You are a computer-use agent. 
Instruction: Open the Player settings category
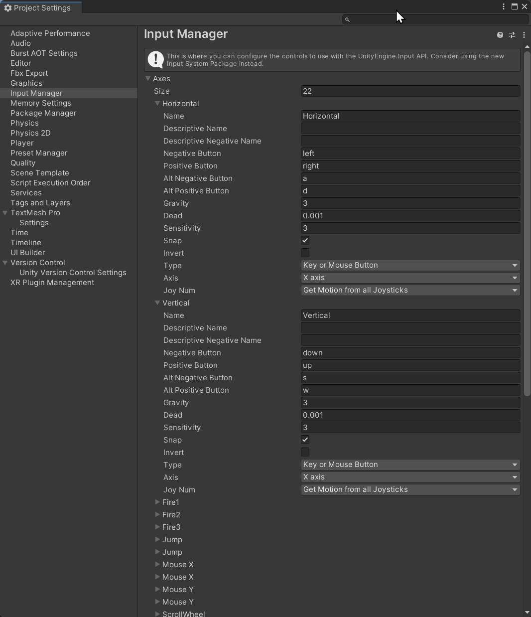tap(22, 143)
